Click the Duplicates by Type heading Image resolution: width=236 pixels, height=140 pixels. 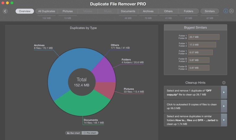pos(83,28)
